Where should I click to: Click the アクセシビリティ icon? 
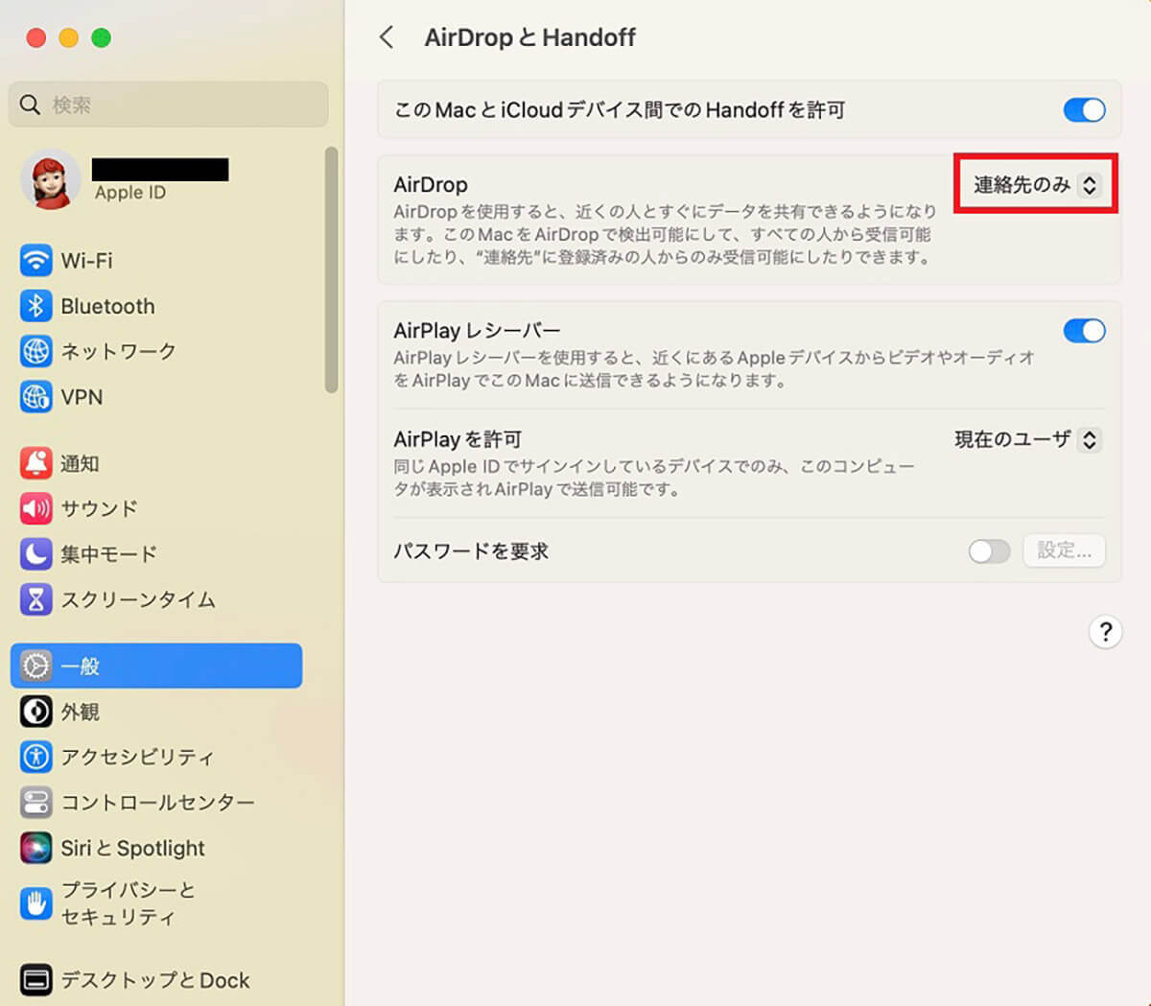(36, 757)
